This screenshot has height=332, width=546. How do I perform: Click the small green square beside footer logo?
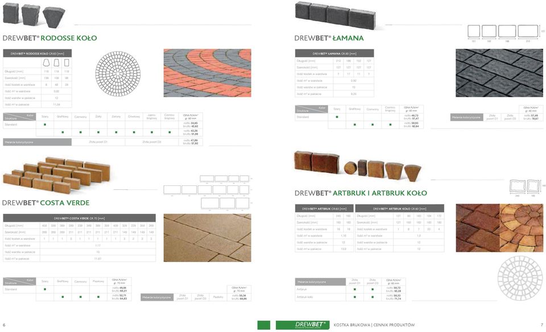coord(263,325)
